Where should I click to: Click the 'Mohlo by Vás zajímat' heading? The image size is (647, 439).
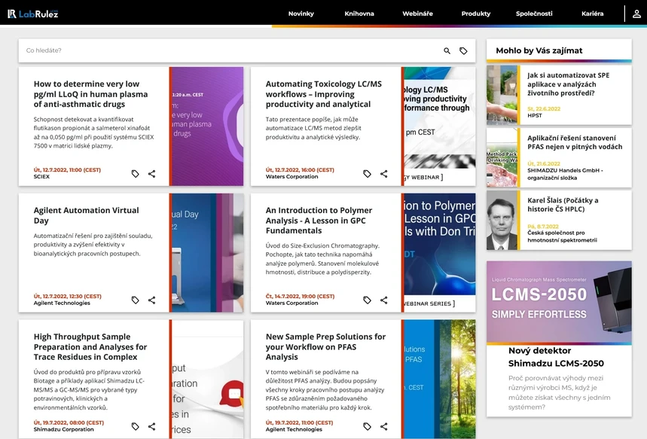tap(539, 50)
